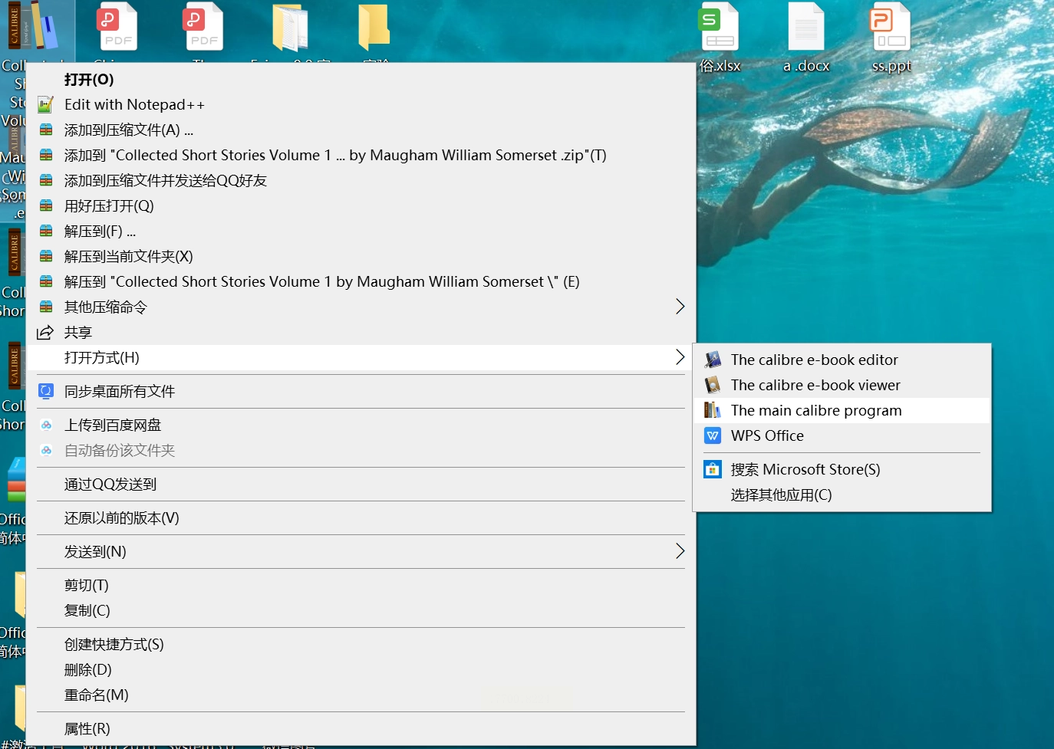Select the ss.ppt desktop file
The width and height of the screenshot is (1054, 749).
[x=891, y=31]
